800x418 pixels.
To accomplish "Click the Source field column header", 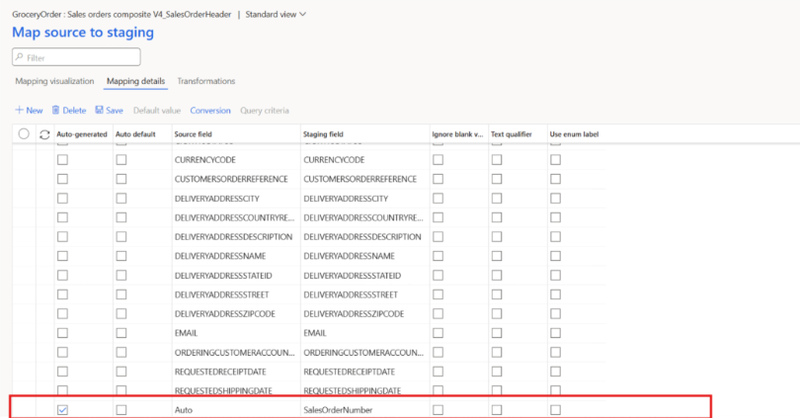I will [x=193, y=134].
